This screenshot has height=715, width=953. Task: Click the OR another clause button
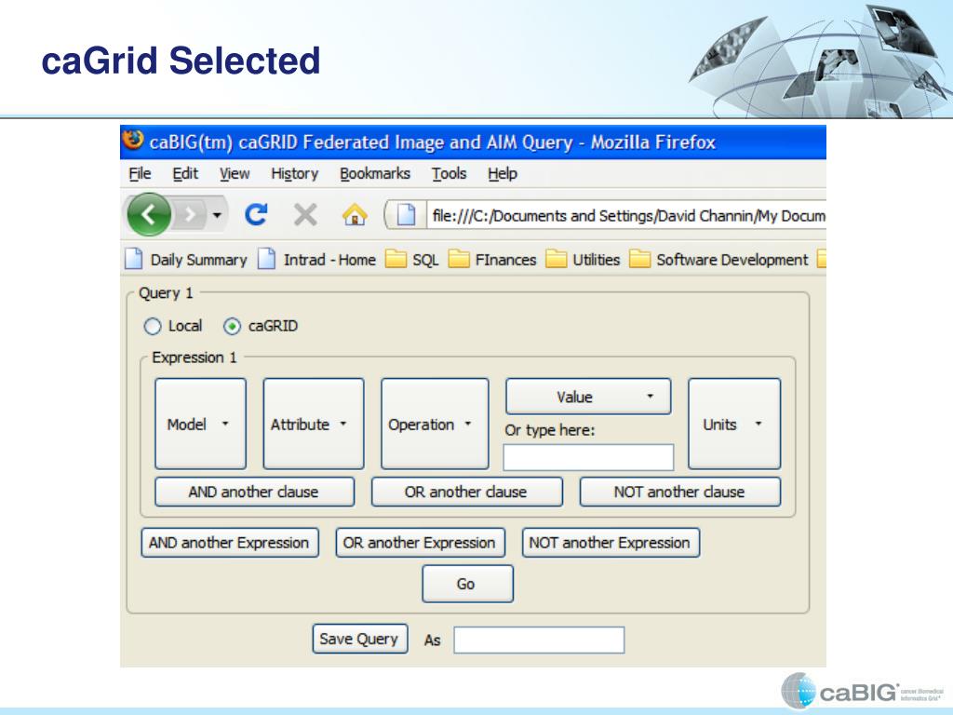[x=467, y=492]
